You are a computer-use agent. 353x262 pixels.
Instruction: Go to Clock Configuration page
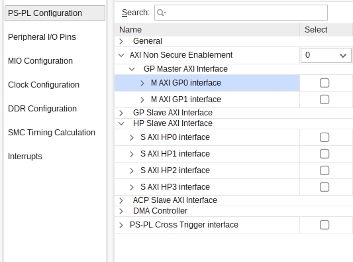pyautogui.click(x=44, y=85)
